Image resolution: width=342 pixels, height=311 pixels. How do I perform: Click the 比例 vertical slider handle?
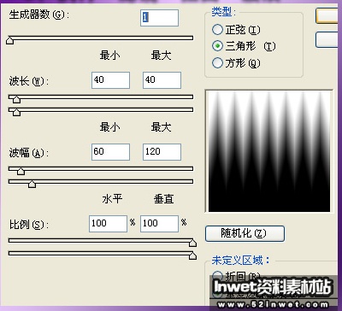pyautogui.click(x=192, y=255)
